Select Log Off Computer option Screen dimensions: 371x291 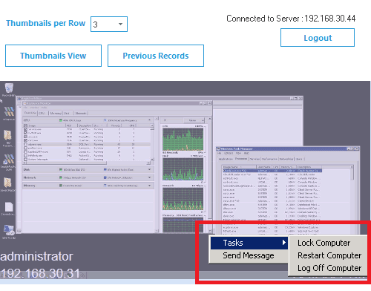click(x=329, y=268)
